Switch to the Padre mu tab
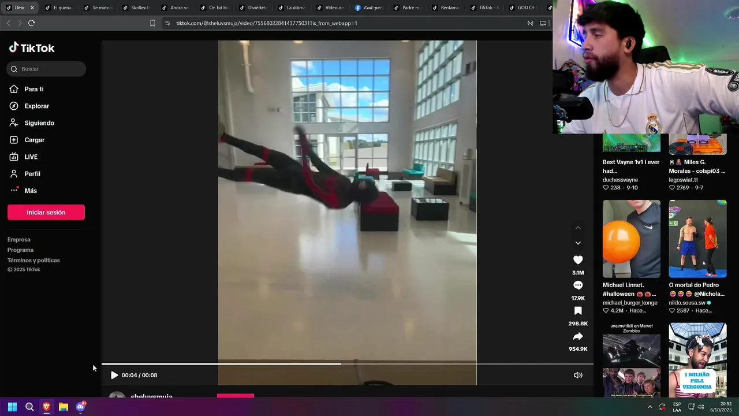Image resolution: width=739 pixels, height=416 pixels. point(408,8)
